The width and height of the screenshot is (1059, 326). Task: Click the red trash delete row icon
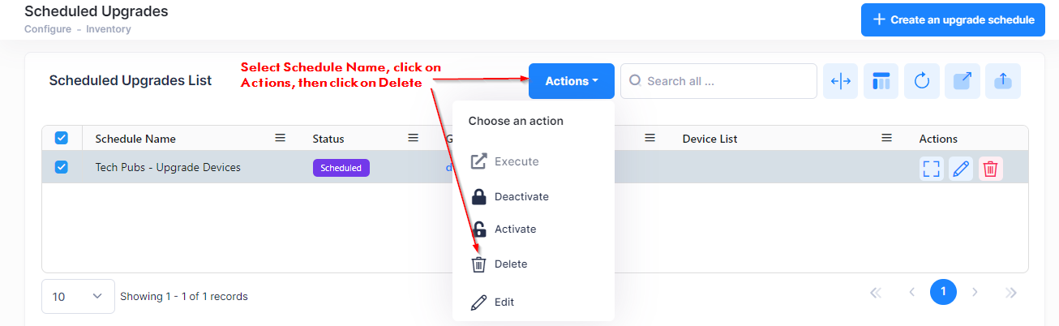coord(990,169)
